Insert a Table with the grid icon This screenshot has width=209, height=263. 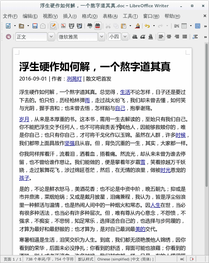click(184, 26)
